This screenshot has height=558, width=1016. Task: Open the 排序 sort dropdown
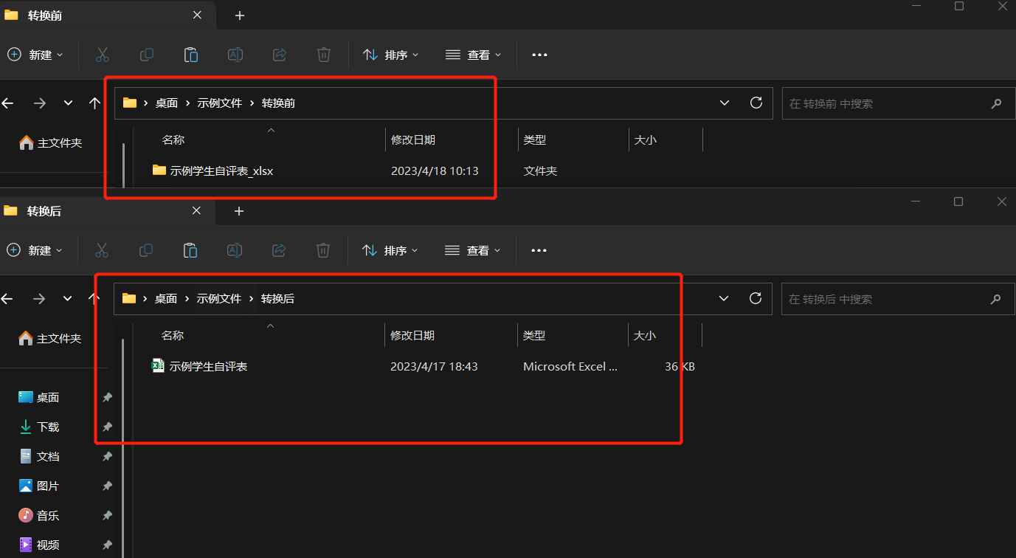coord(390,55)
